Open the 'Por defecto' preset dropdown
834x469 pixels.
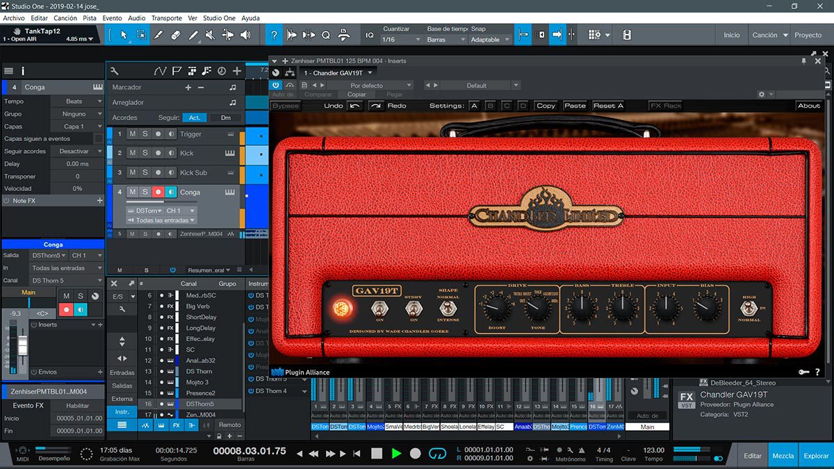pos(371,85)
